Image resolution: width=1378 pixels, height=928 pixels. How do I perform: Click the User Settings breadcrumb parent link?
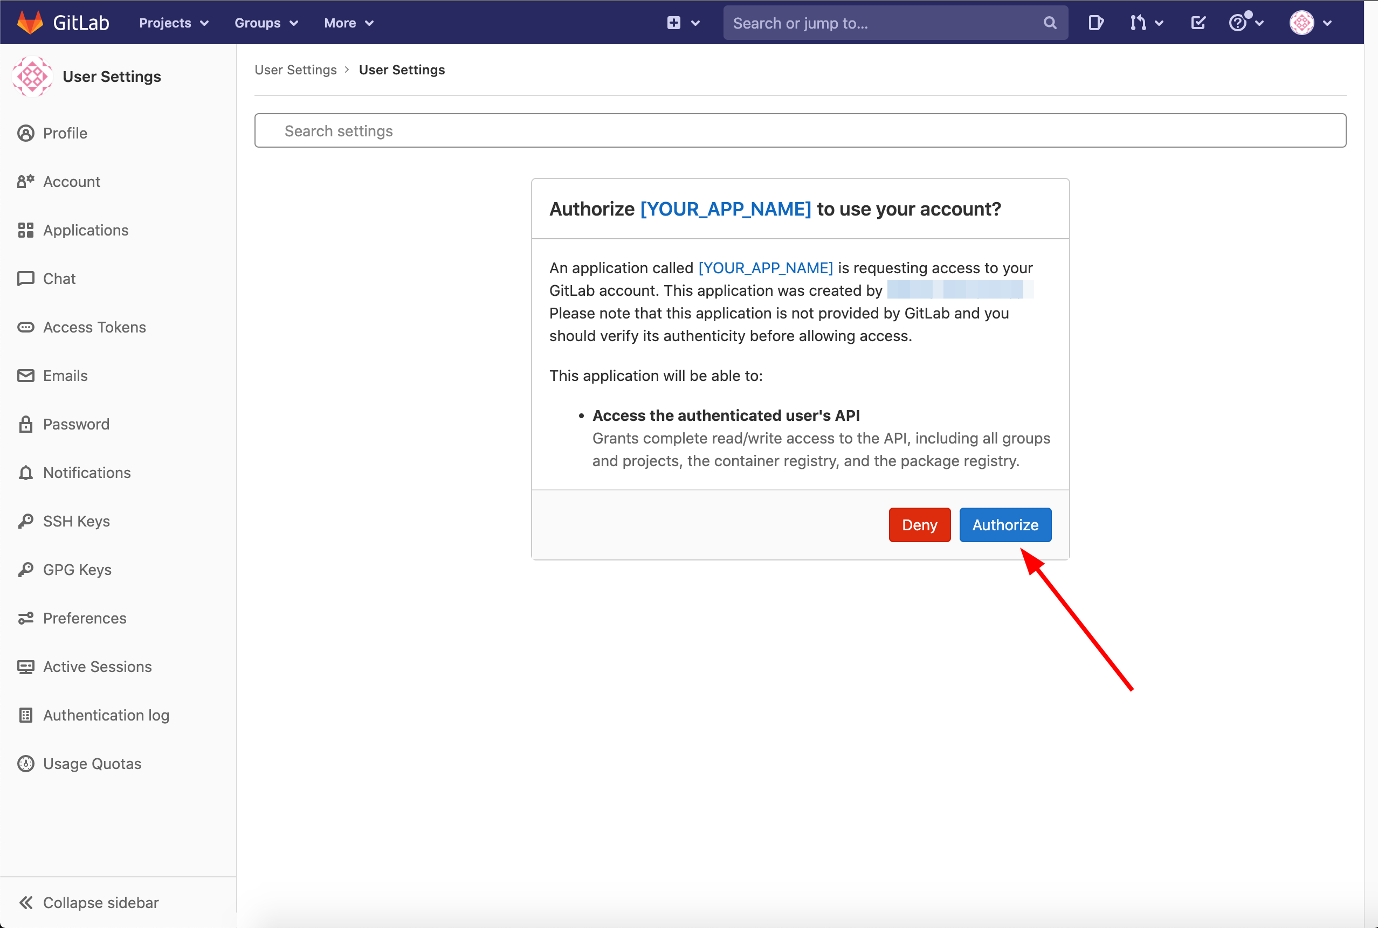[295, 70]
